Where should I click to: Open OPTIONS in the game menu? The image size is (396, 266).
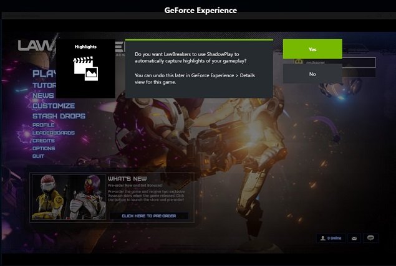[44, 149]
